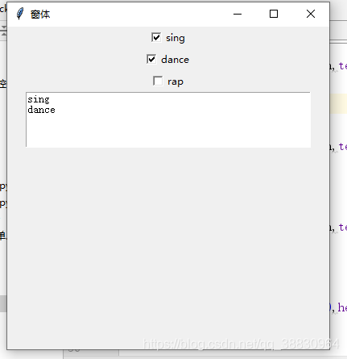The width and height of the screenshot is (347, 359).
Task: Click the 窗体 window title text
Action: click(x=40, y=15)
